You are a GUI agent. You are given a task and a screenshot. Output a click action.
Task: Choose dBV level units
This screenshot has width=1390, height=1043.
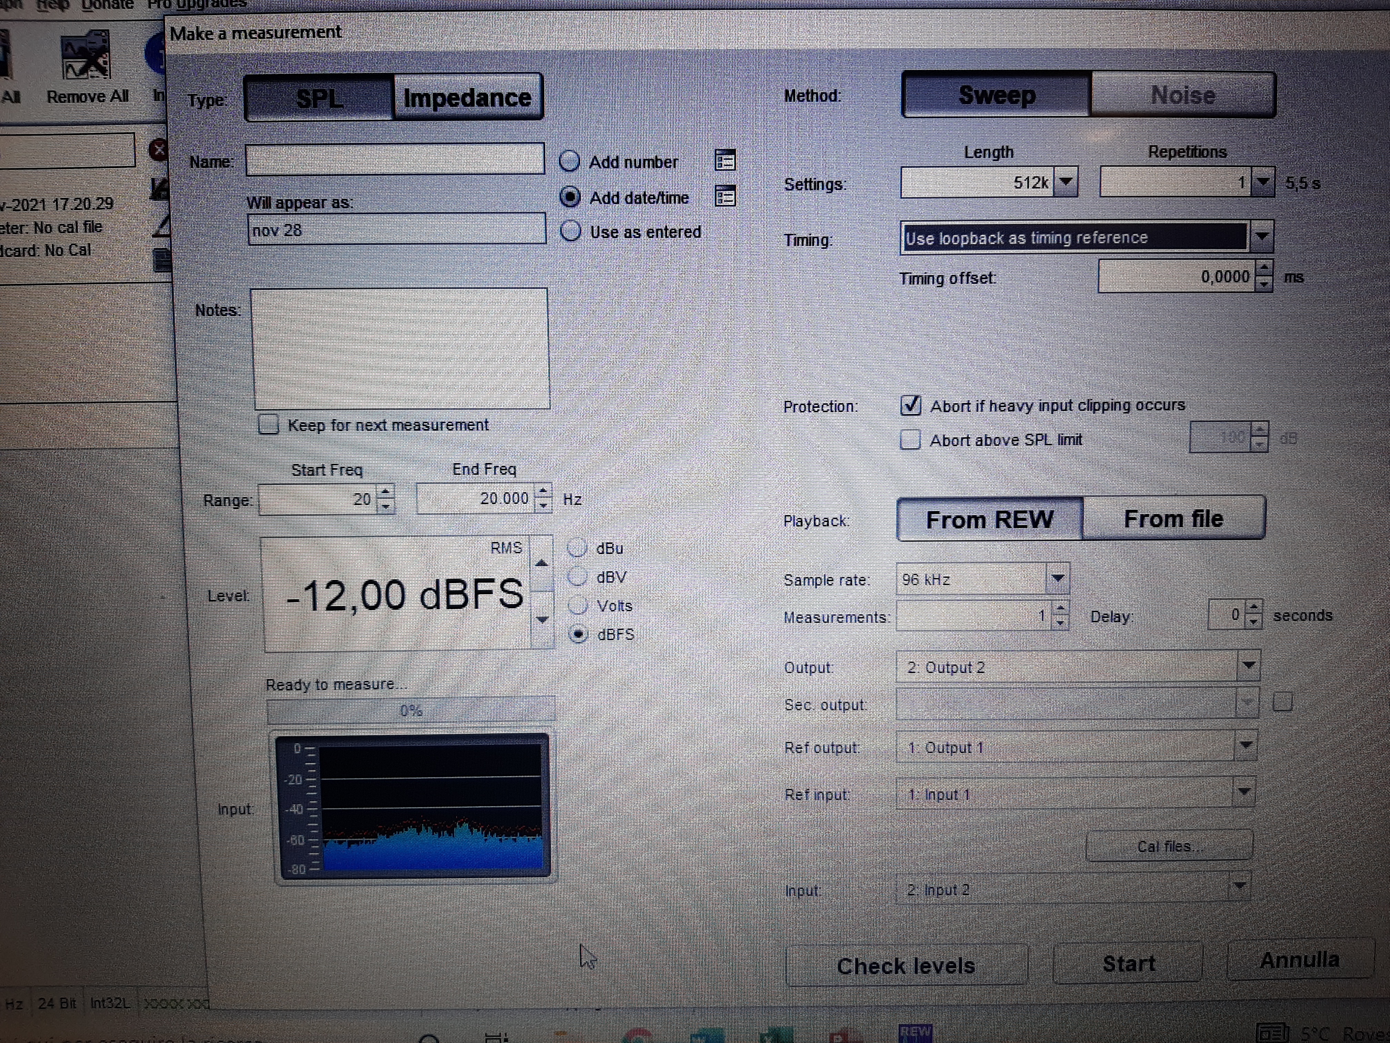point(577,576)
